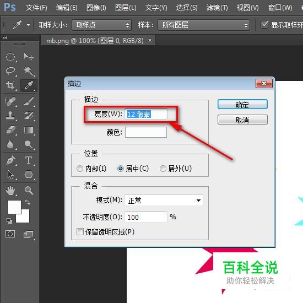Change the screen mode
The width and height of the screenshot is (303, 303).
click(x=29, y=234)
